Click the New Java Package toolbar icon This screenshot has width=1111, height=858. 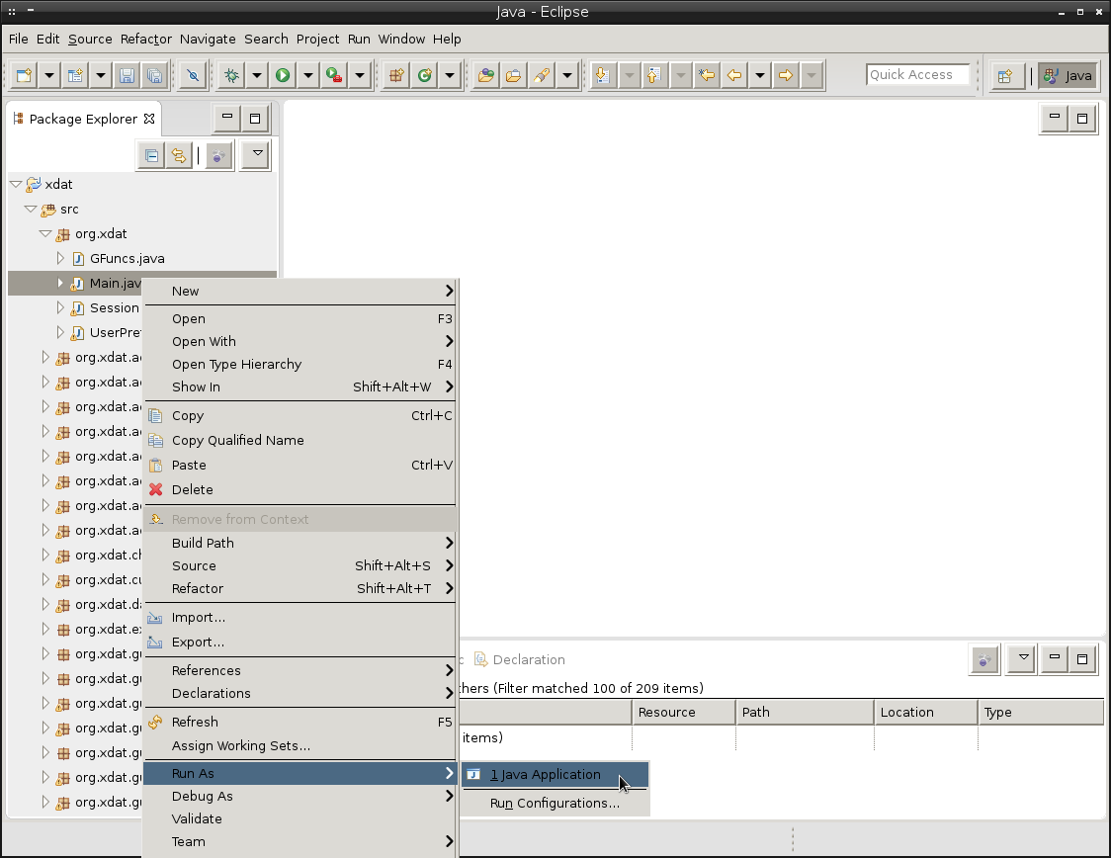tap(396, 75)
